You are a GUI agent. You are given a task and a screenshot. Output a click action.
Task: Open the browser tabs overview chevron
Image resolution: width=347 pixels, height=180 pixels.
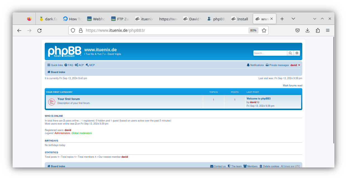click(x=293, y=19)
